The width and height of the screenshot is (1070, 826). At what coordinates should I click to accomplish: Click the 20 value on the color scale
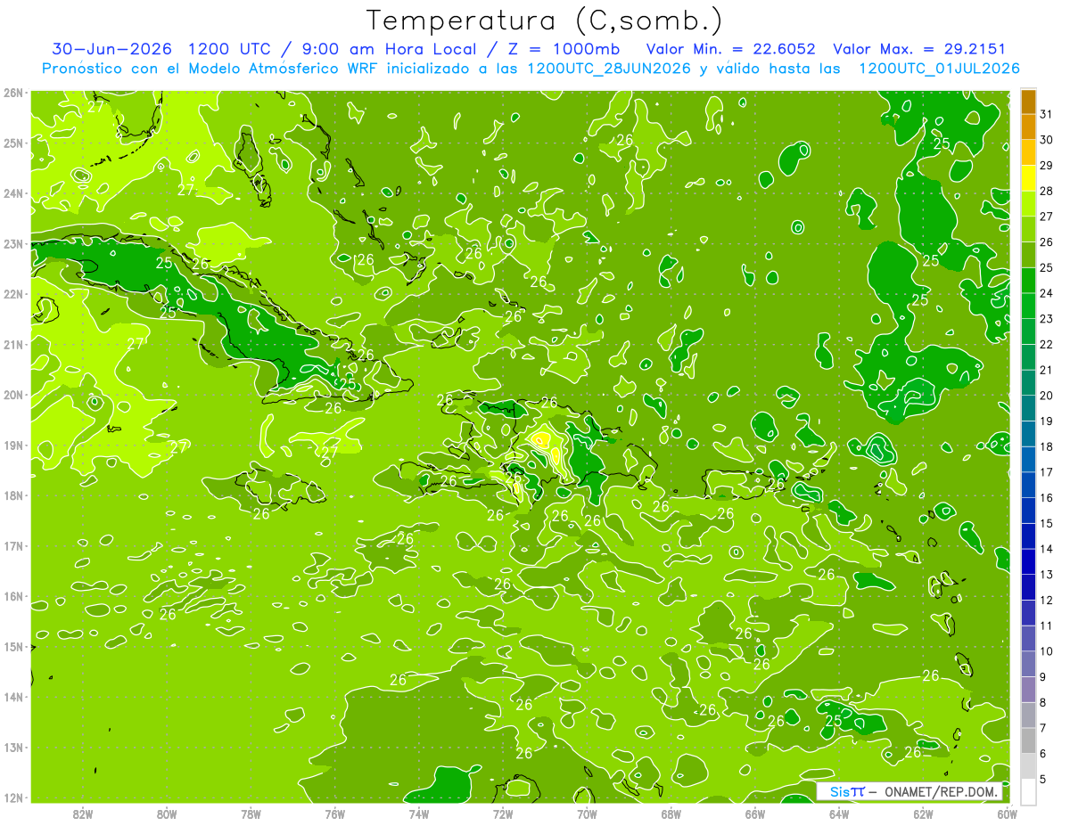pos(1046,396)
